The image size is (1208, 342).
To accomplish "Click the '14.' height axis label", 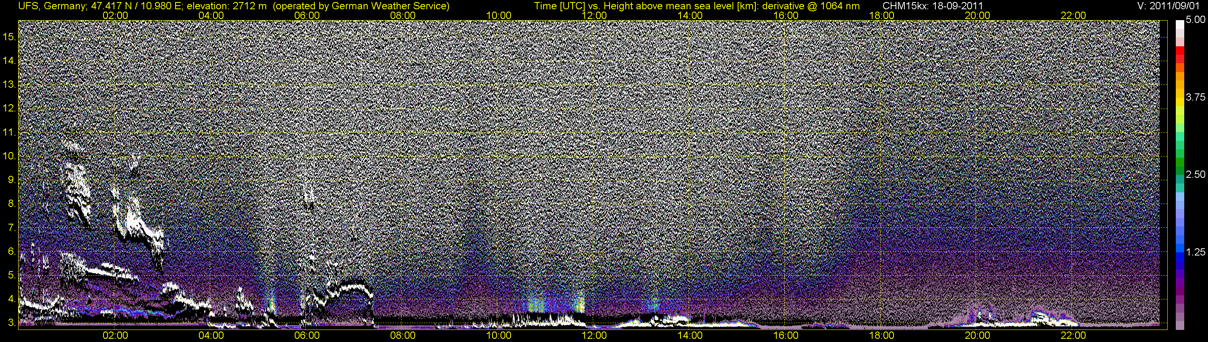I will (x=10, y=60).
